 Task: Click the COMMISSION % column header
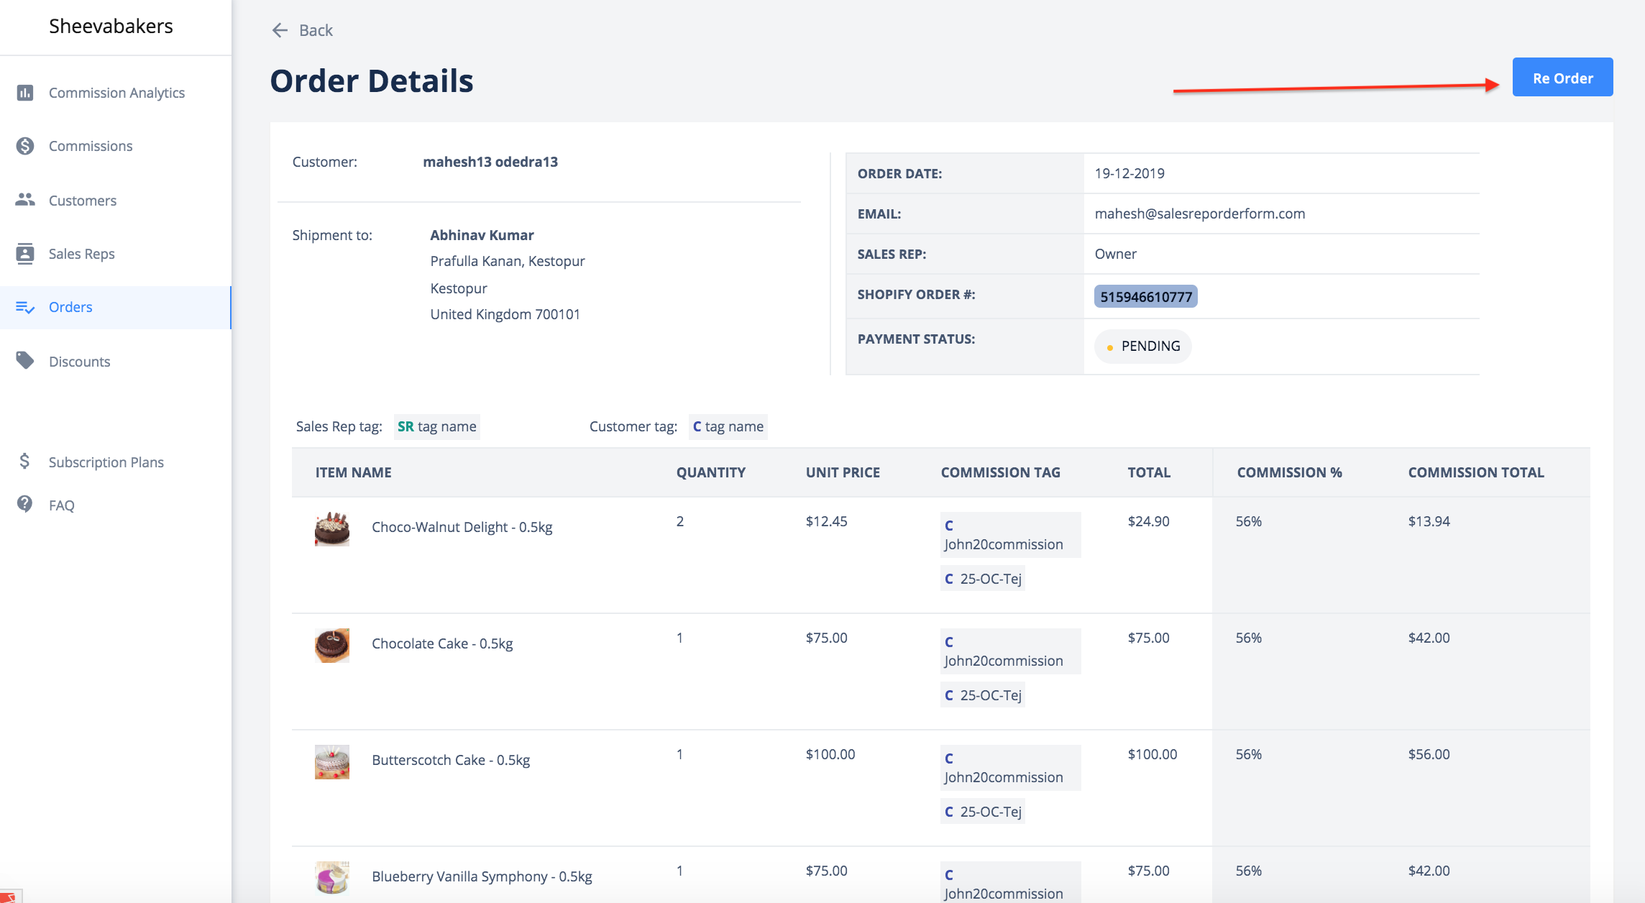click(x=1290, y=472)
